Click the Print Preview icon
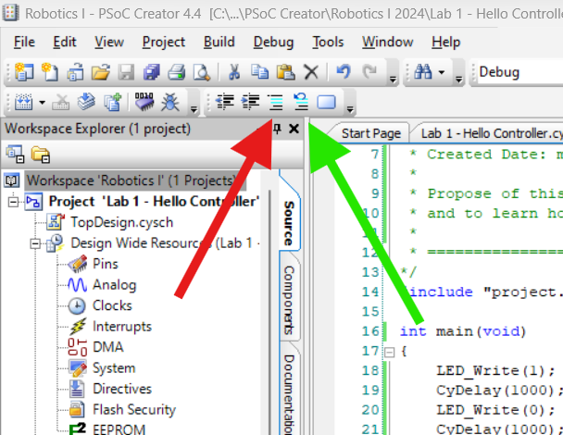The height and width of the screenshot is (435, 563). click(x=202, y=72)
